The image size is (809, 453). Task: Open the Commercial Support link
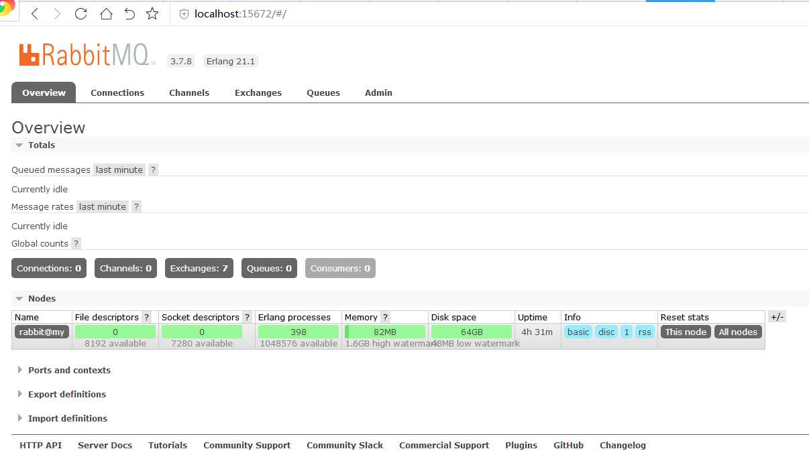pyautogui.click(x=444, y=446)
